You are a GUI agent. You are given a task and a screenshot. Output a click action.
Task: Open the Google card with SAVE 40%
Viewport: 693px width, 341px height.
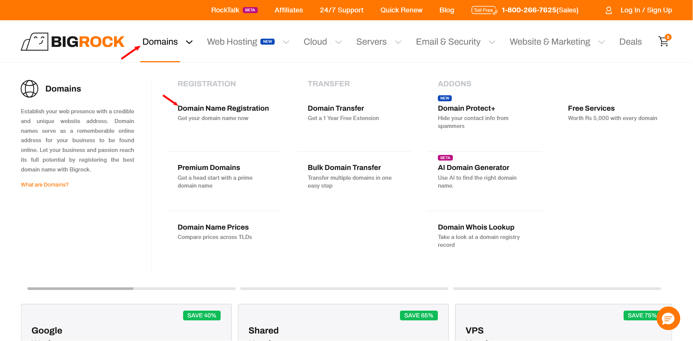[x=126, y=323]
